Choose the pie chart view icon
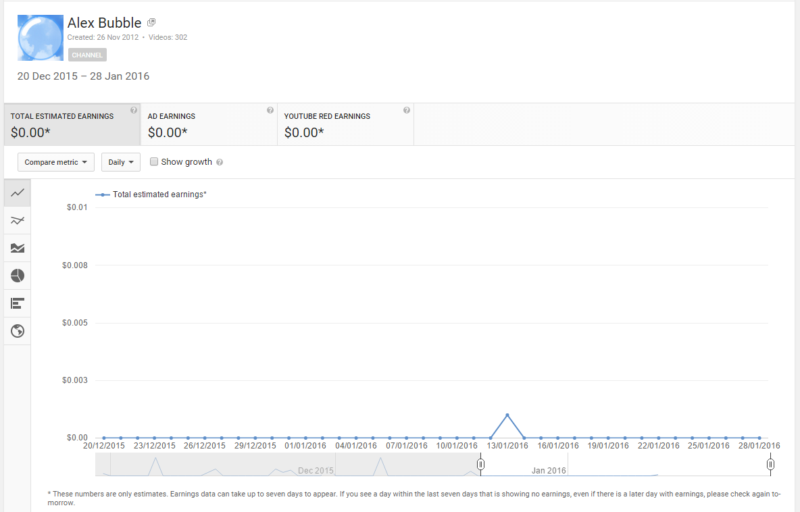 tap(18, 276)
